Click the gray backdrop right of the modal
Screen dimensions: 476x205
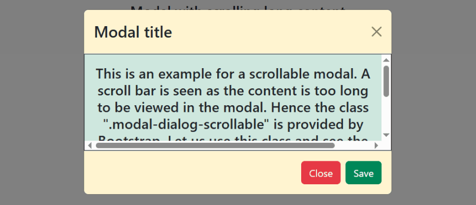[x=434, y=102]
